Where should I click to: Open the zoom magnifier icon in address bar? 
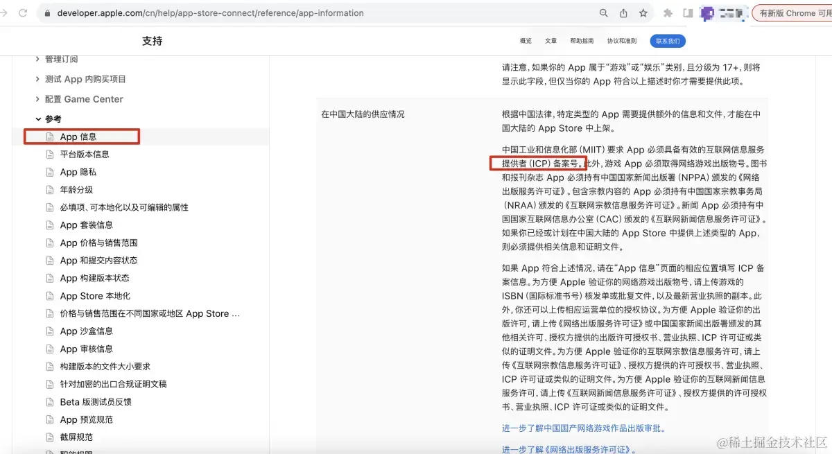(x=604, y=13)
